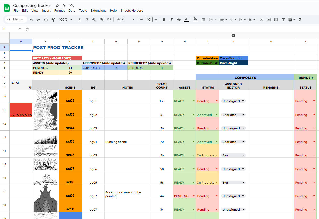Apply Strikethrough formatting icon
The width and height of the screenshot is (319, 219).
point(179,20)
